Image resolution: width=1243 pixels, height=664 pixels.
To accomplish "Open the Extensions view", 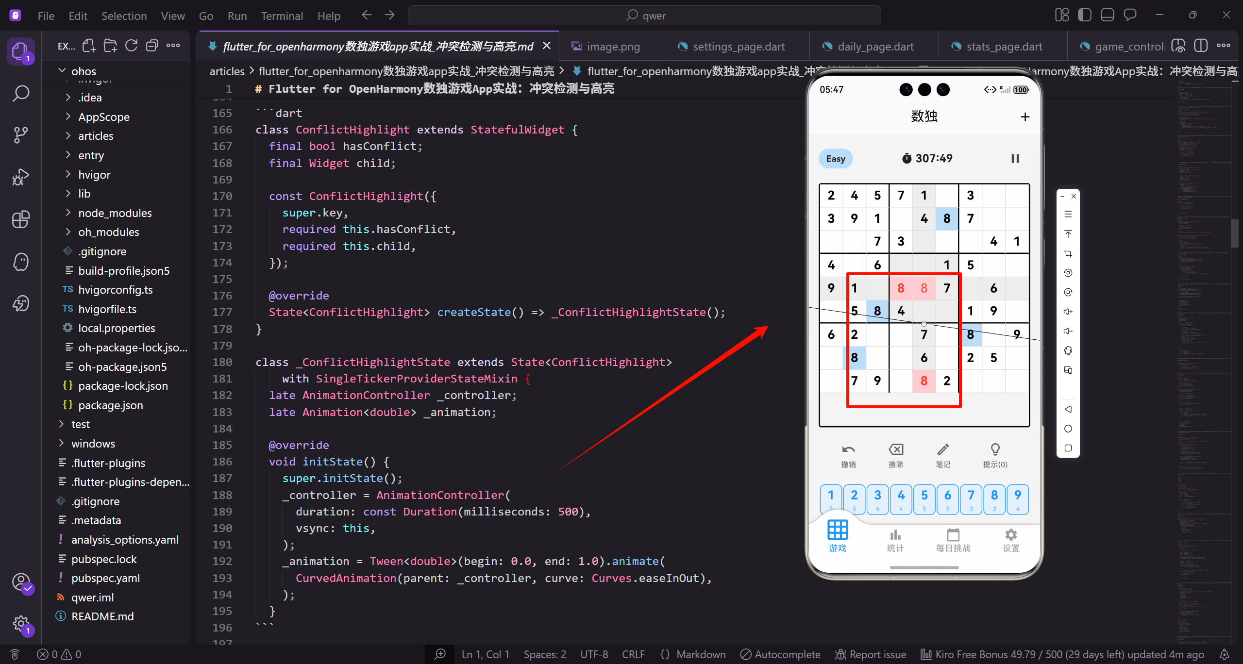I will click(20, 219).
